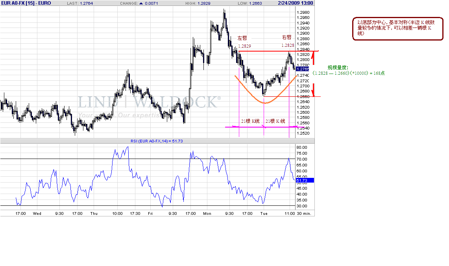Click the 60.00 RSI axis label
Screen dimensions: 449x266
pyautogui.click(x=301, y=171)
